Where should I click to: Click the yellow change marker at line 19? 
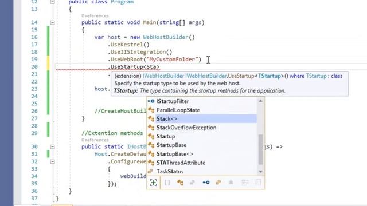click(x=48, y=60)
